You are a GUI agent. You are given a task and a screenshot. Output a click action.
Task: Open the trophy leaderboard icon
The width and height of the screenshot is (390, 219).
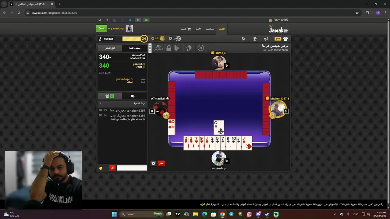coord(255,39)
